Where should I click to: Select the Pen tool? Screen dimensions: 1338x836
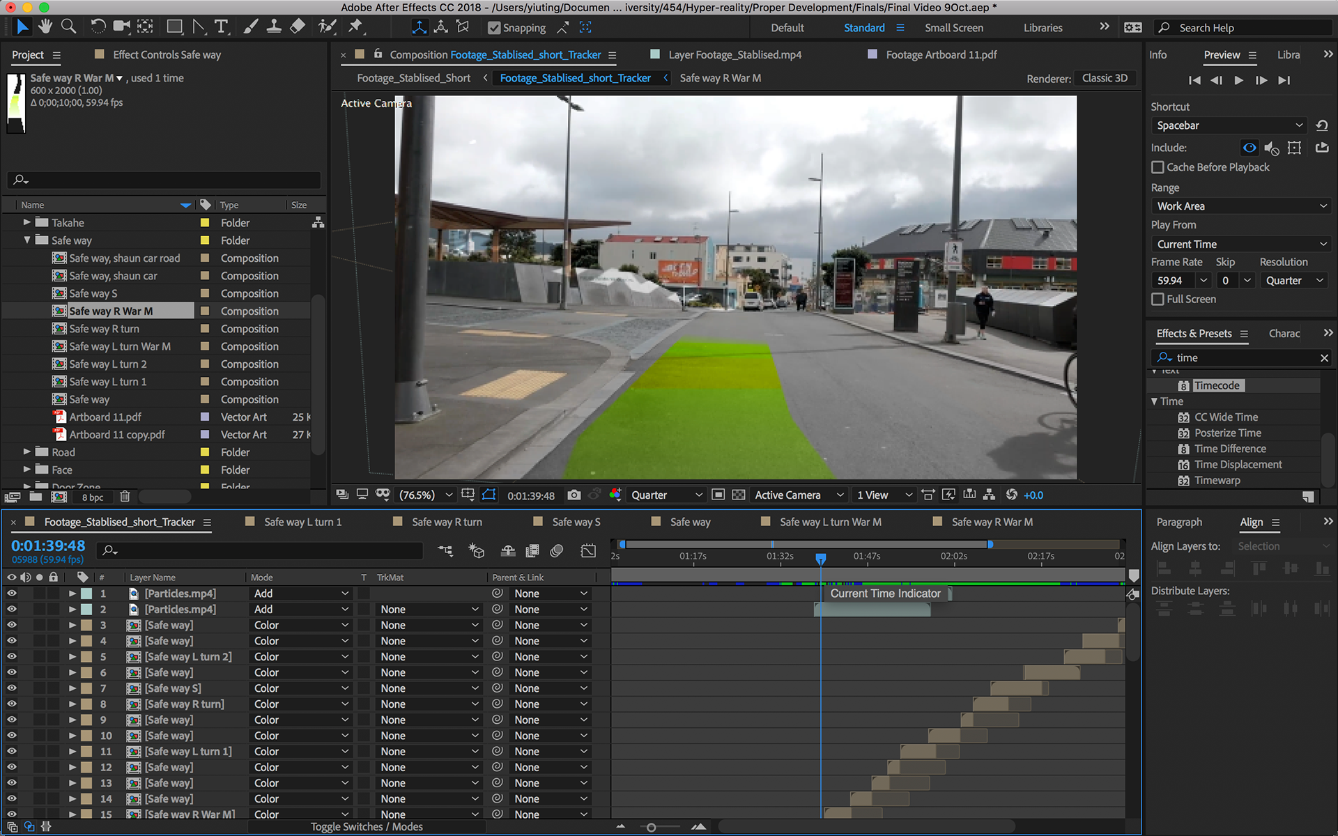[x=199, y=26]
